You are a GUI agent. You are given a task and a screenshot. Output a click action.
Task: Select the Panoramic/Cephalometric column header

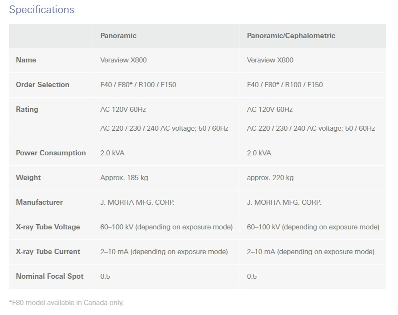coord(291,36)
